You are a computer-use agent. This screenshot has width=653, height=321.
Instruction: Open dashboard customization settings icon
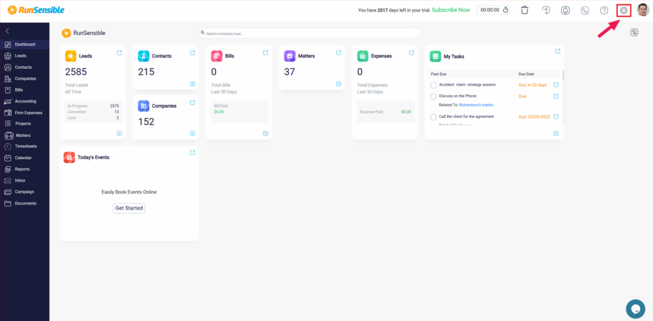(x=635, y=32)
